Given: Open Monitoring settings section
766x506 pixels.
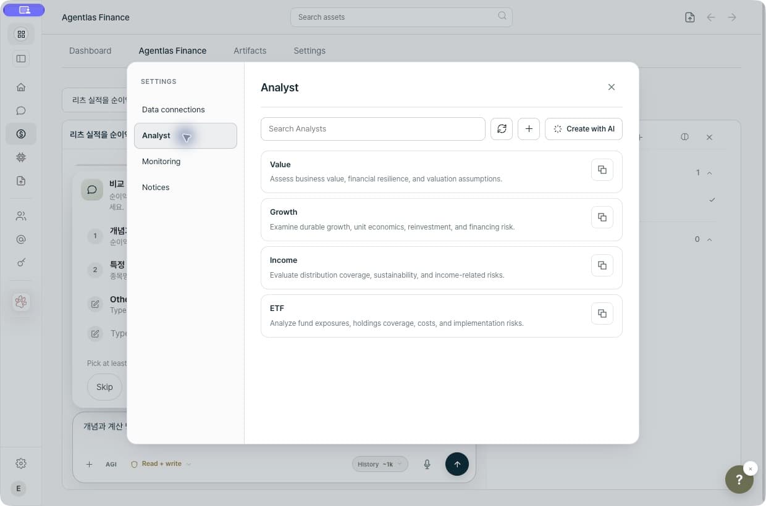Looking at the screenshot, I should [x=185, y=162].
